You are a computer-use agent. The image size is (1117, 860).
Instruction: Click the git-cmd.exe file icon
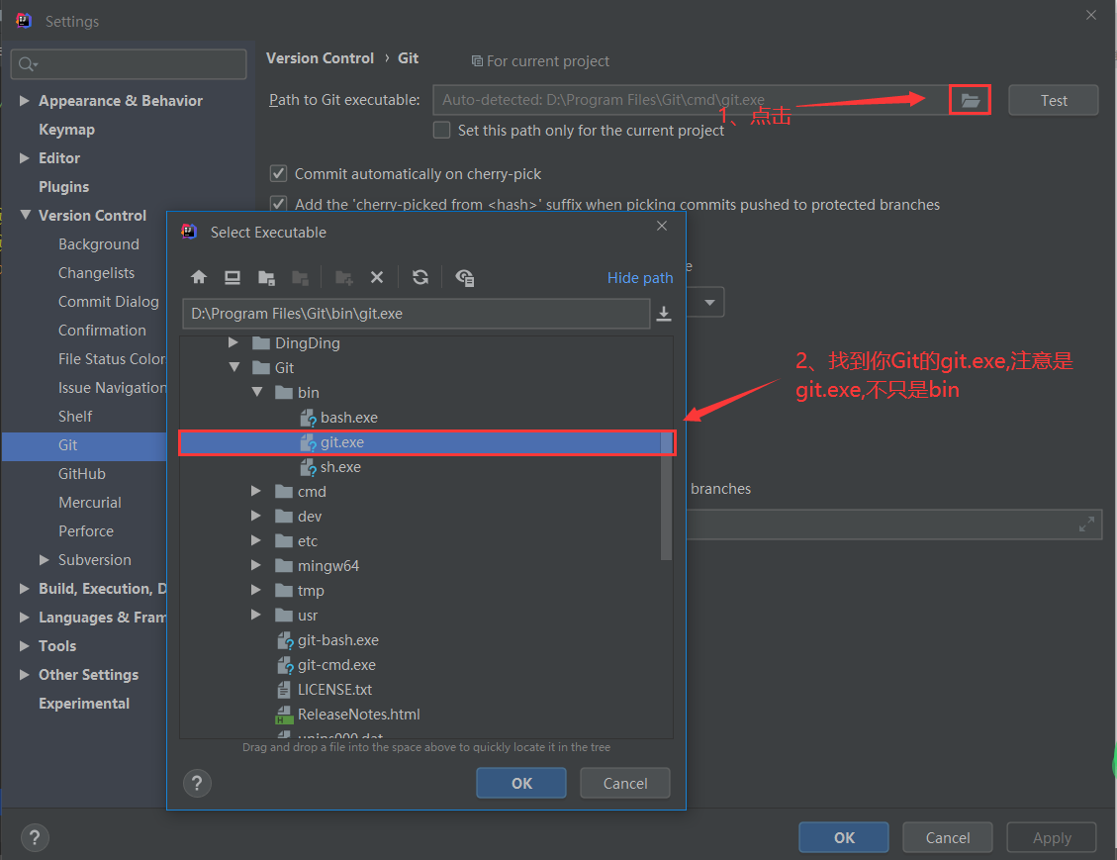(x=285, y=665)
